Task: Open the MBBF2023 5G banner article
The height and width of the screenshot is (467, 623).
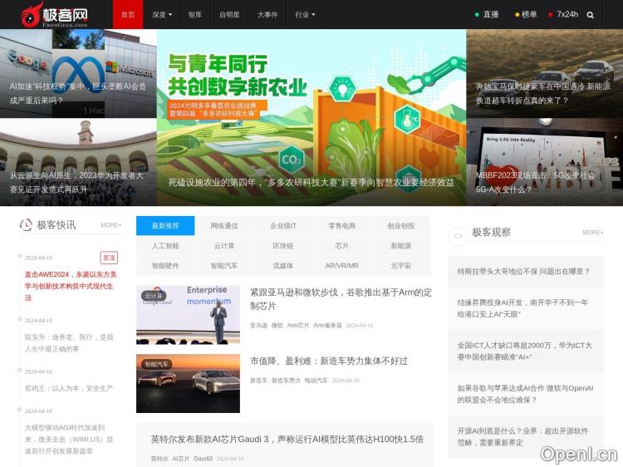Action: tap(544, 162)
